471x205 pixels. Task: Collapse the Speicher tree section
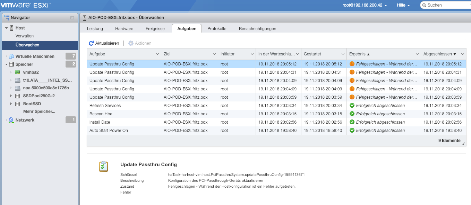coord(6,64)
